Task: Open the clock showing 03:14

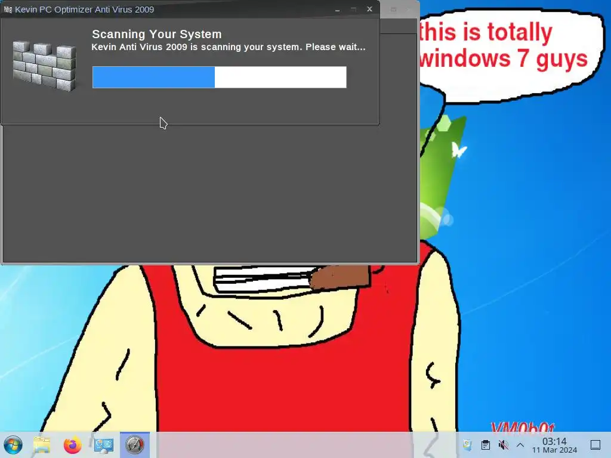Action: pyautogui.click(x=554, y=441)
